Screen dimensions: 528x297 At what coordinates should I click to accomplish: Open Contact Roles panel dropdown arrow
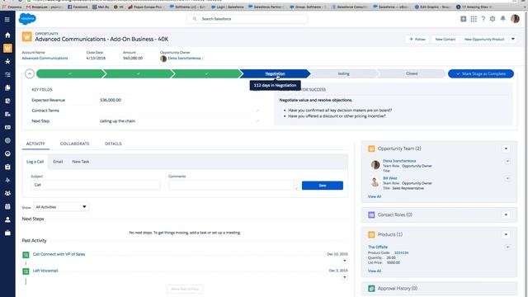(x=506, y=214)
